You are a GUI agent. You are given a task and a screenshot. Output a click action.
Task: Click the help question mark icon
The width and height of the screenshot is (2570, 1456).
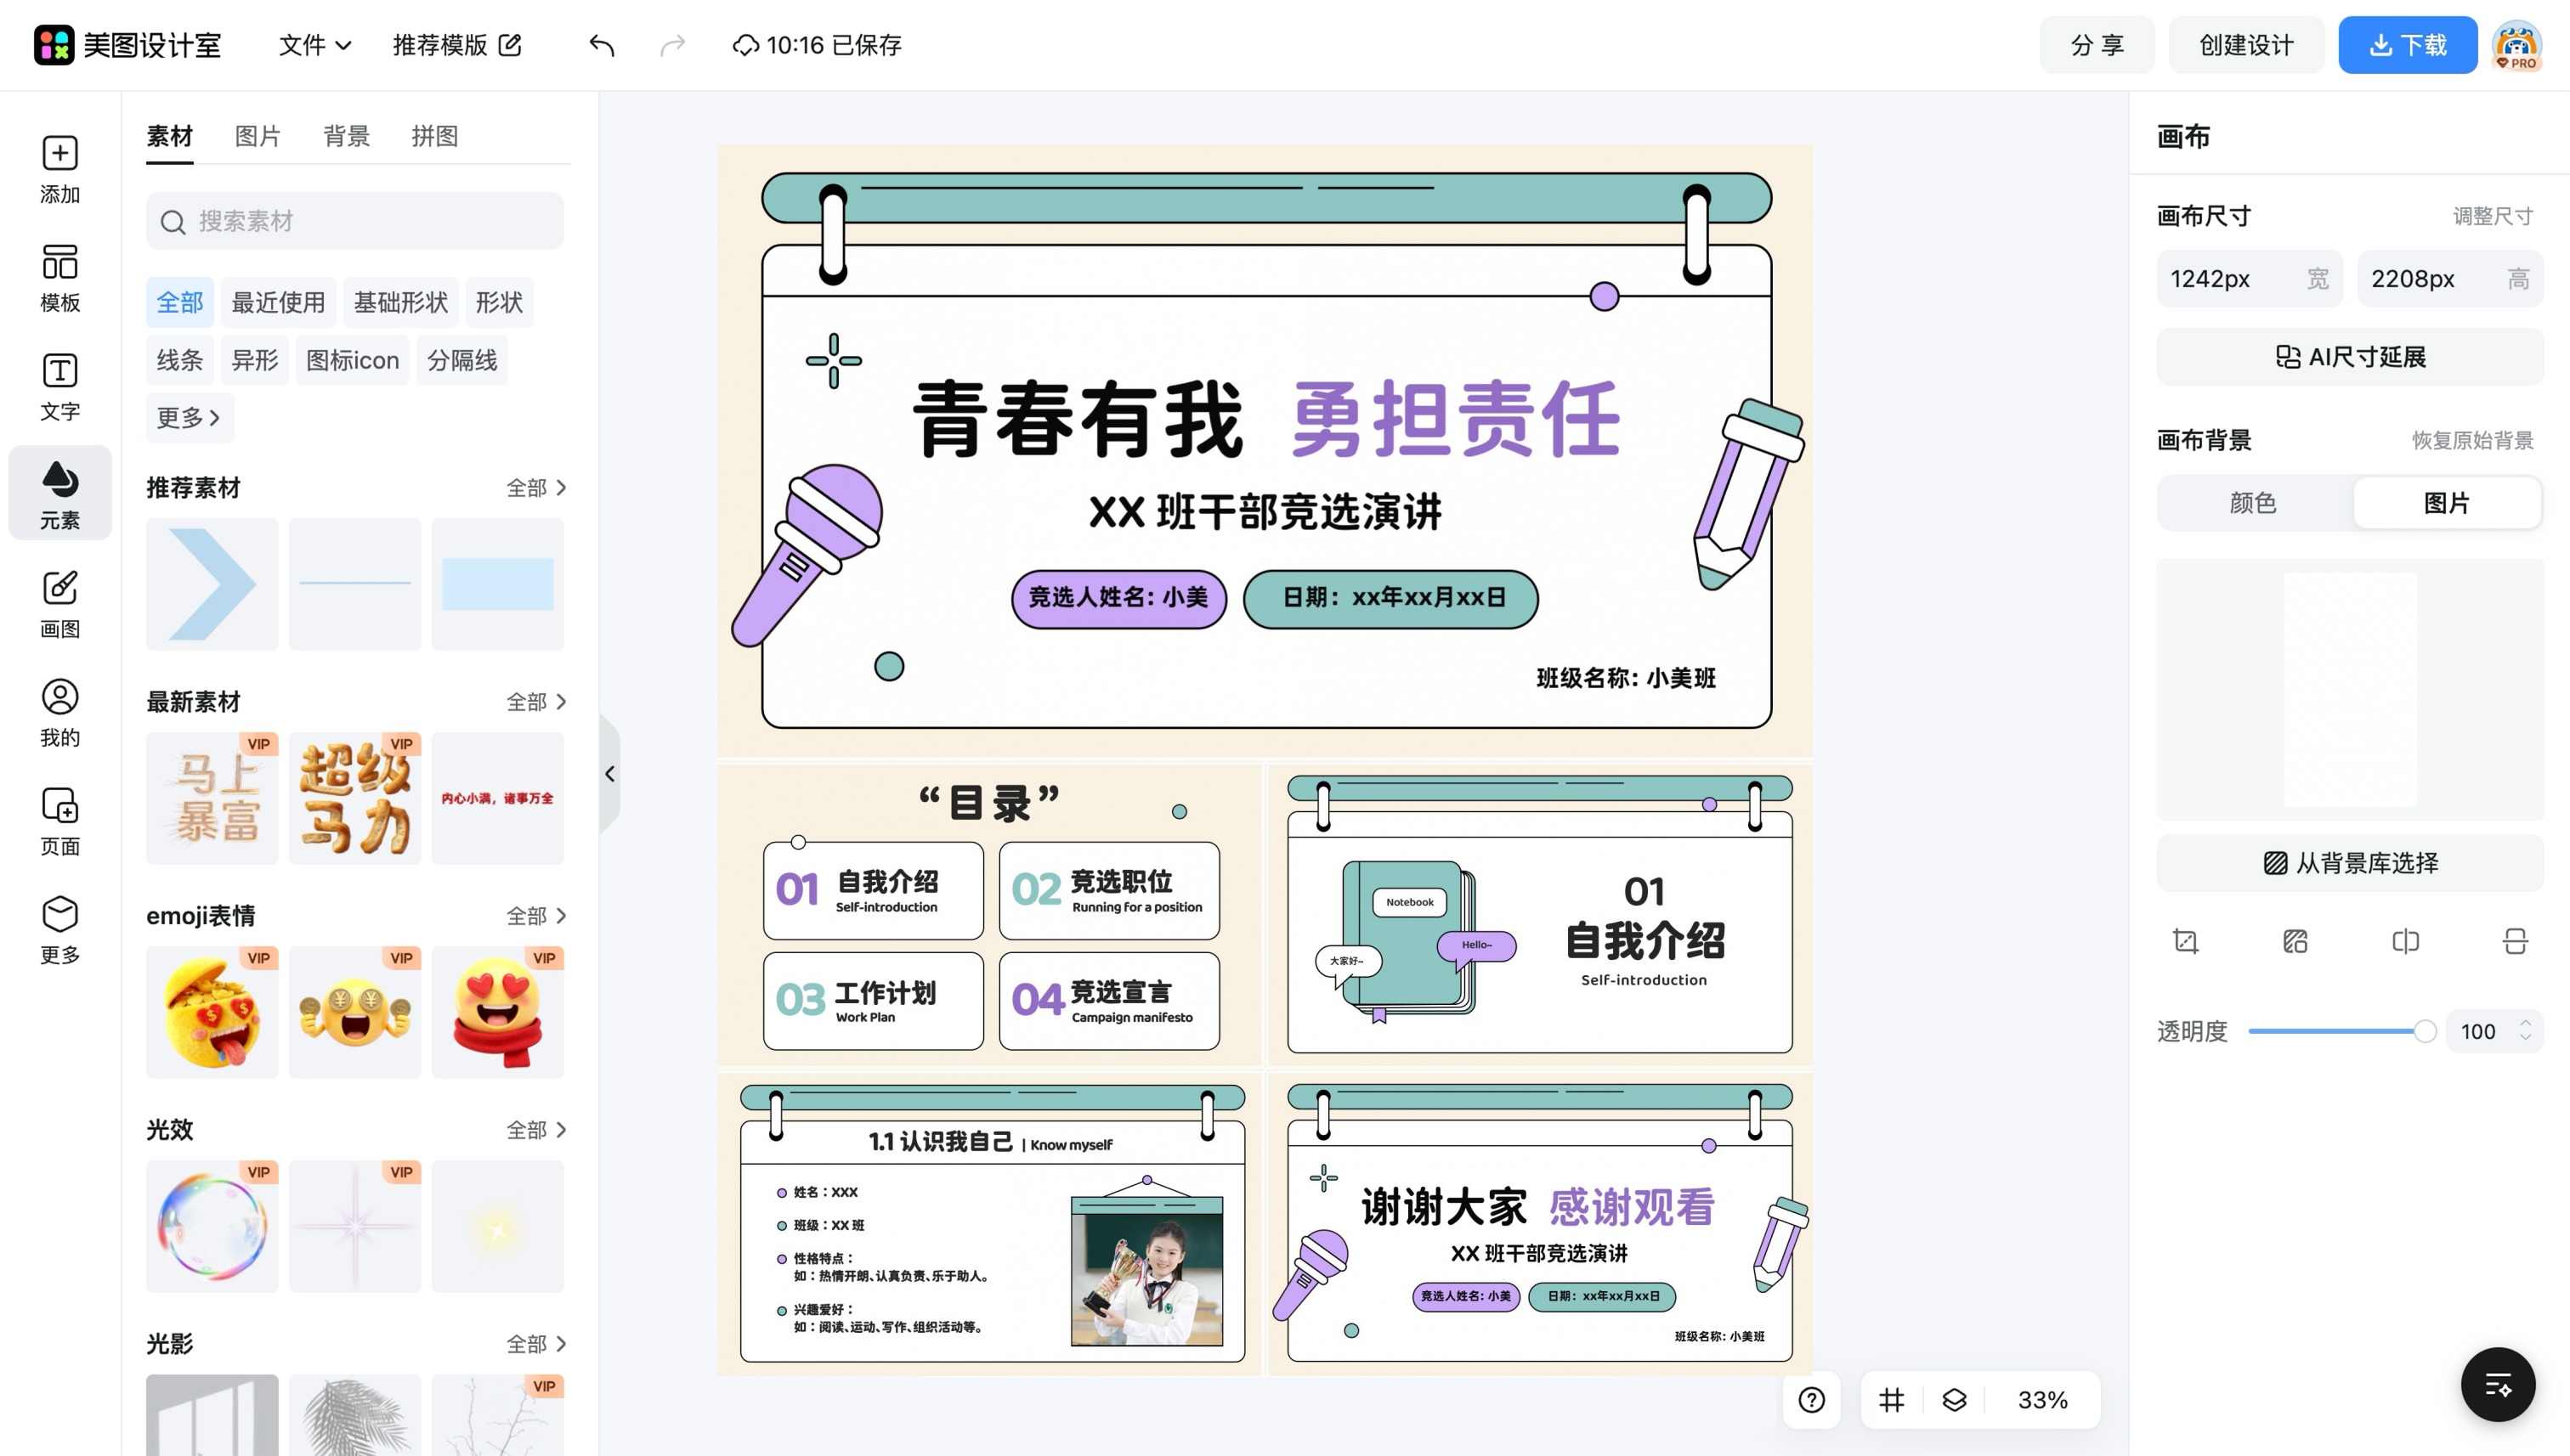[1812, 1400]
